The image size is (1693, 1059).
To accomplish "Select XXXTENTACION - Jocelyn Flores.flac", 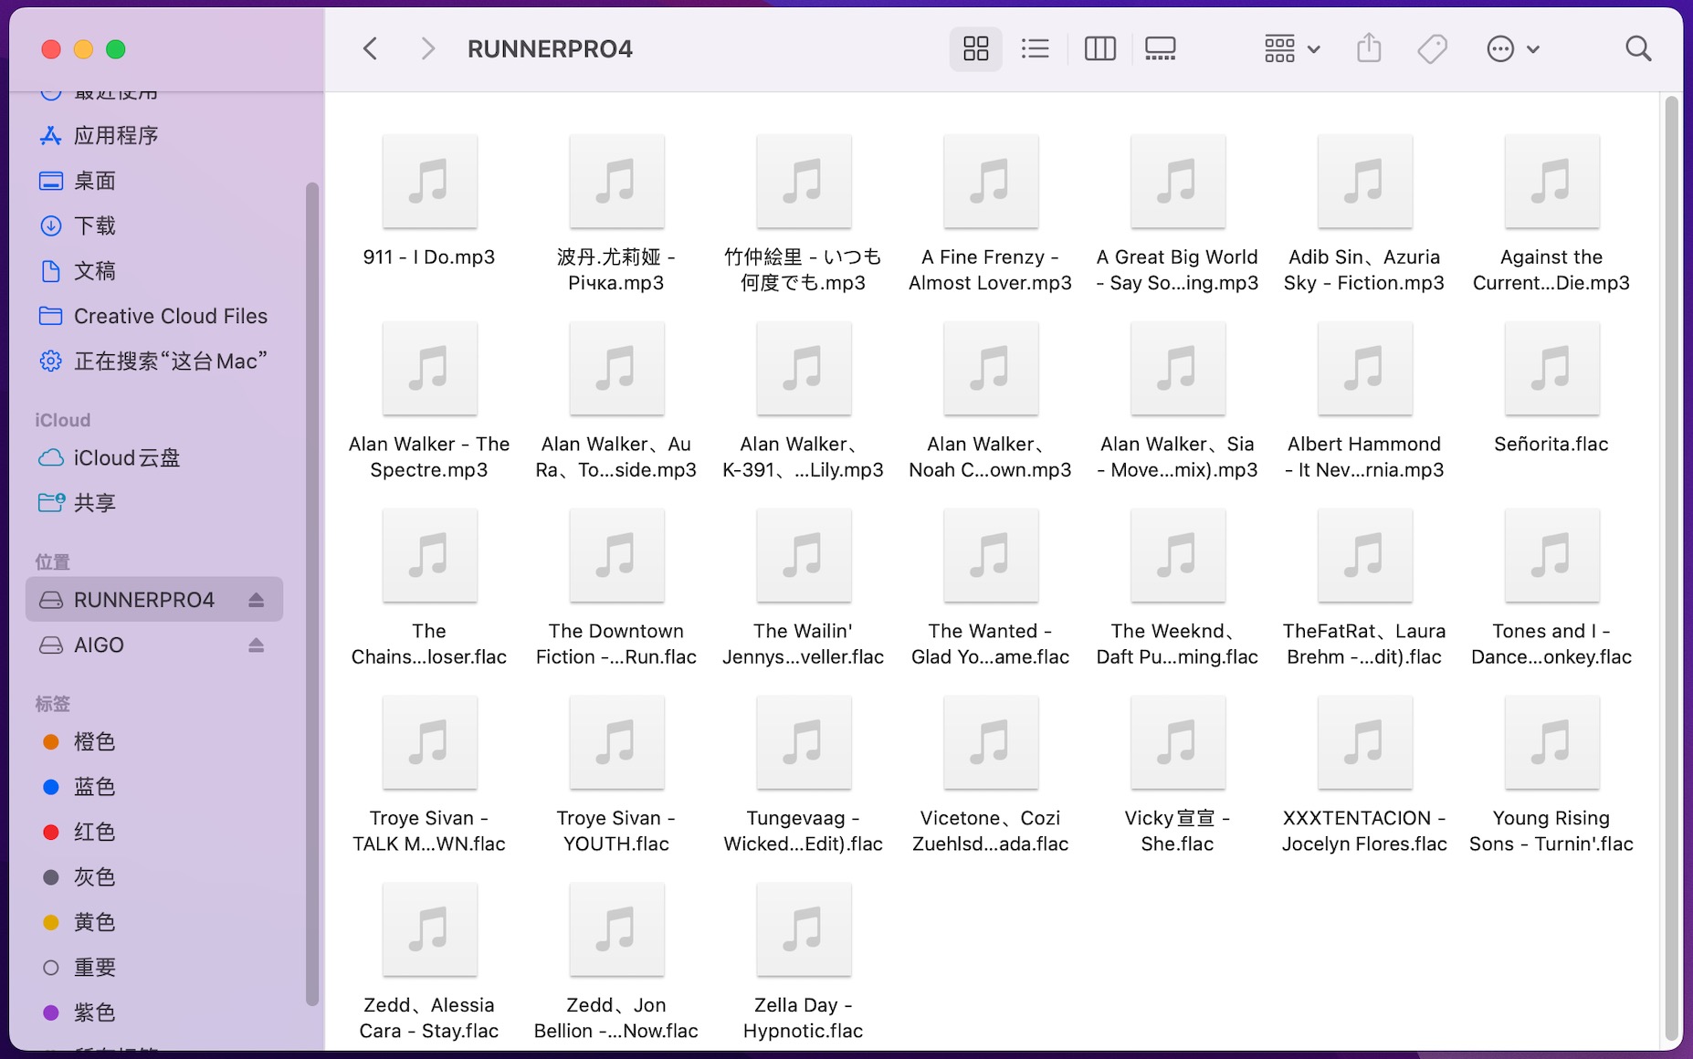I will pyautogui.click(x=1364, y=776).
